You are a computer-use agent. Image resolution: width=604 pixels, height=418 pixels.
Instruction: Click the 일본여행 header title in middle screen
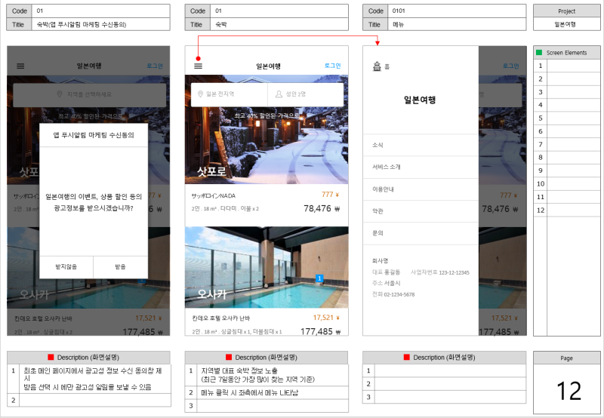coord(268,66)
